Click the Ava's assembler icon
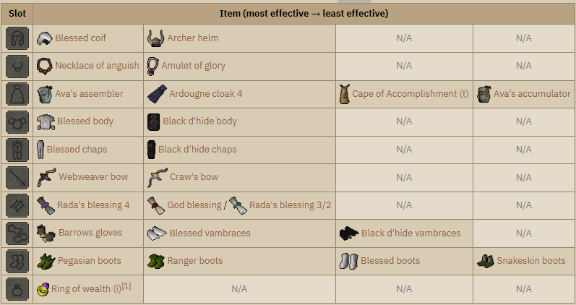The image size is (576, 305). click(45, 94)
